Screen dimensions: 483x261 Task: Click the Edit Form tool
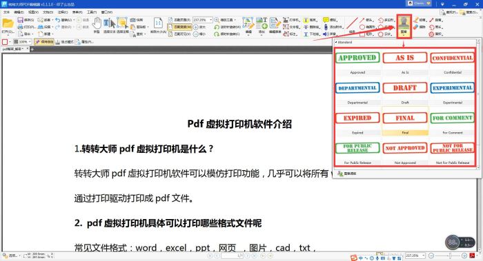coord(275,25)
